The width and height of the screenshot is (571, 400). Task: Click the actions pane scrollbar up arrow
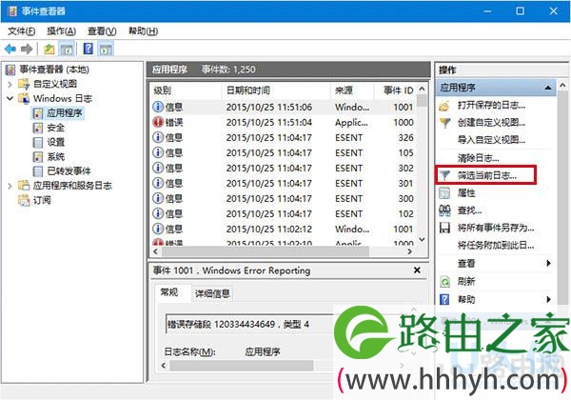(562, 86)
